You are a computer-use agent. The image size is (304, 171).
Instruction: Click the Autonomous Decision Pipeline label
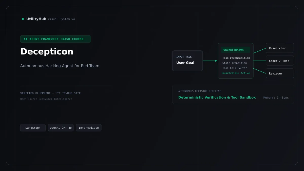click(x=200, y=91)
